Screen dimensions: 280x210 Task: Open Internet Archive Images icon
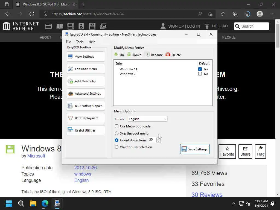pos(103,26)
